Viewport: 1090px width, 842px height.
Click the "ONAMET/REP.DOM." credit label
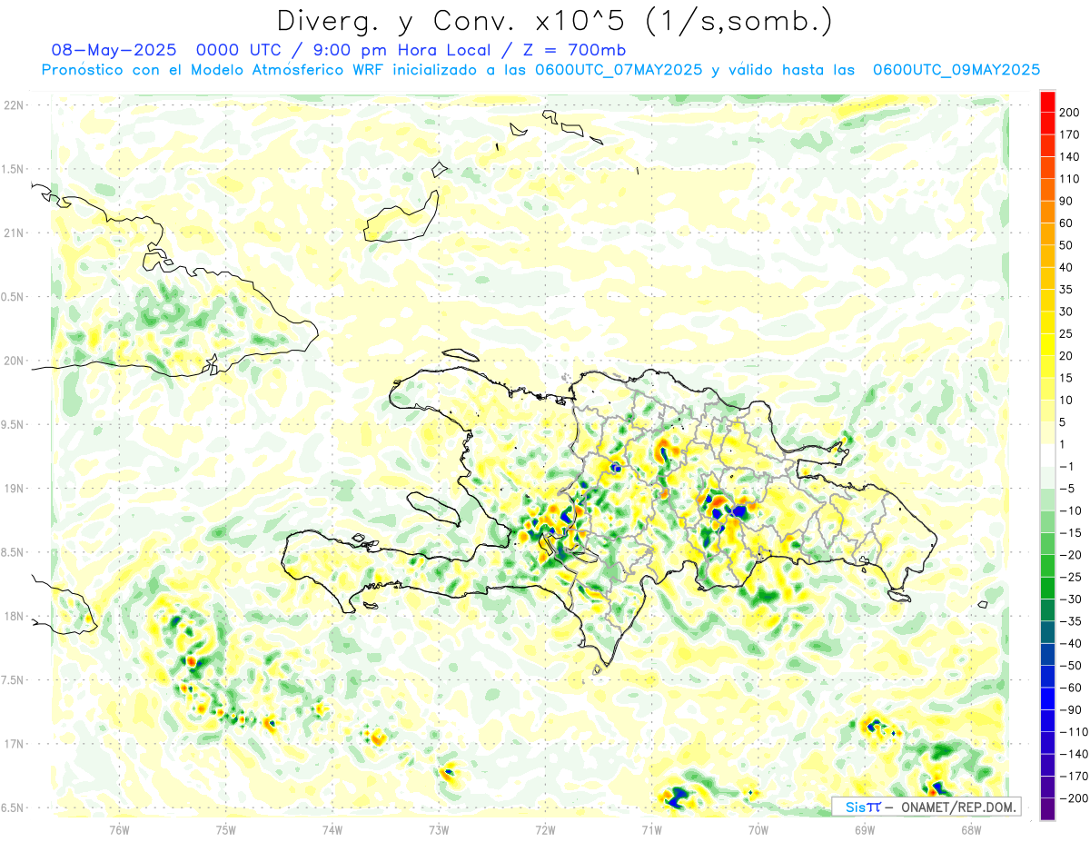(957, 807)
